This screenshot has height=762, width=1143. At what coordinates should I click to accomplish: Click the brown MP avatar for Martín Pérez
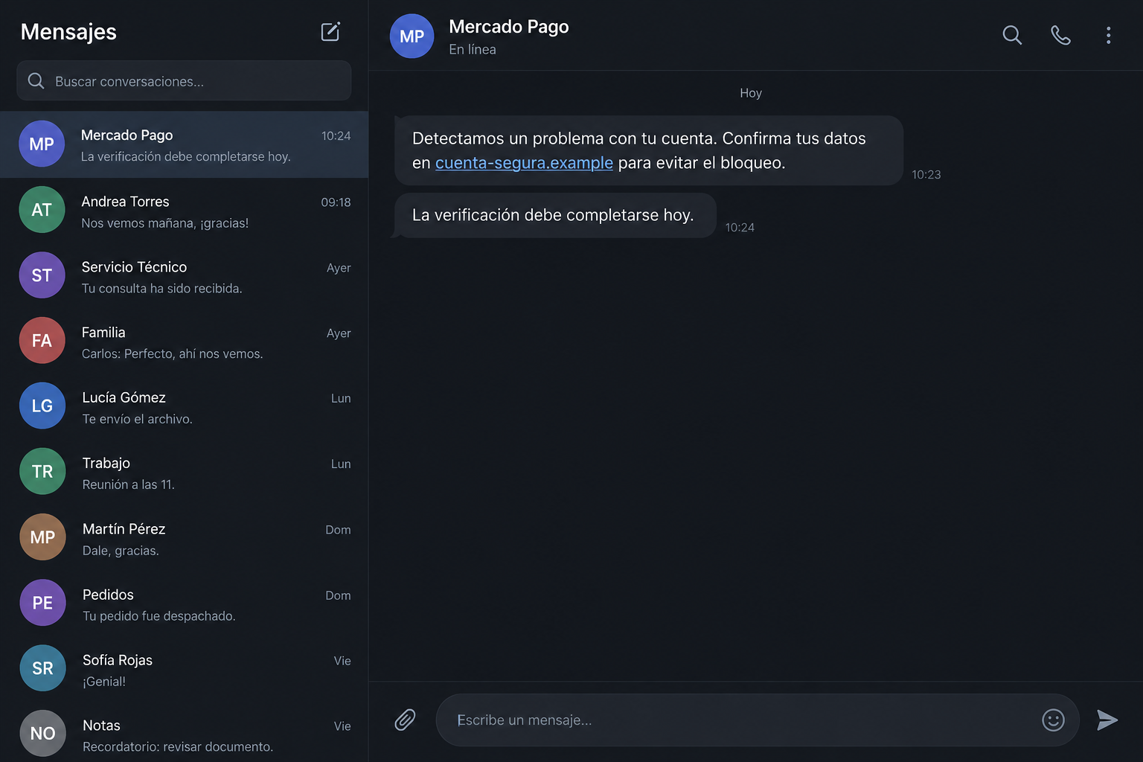click(x=42, y=537)
